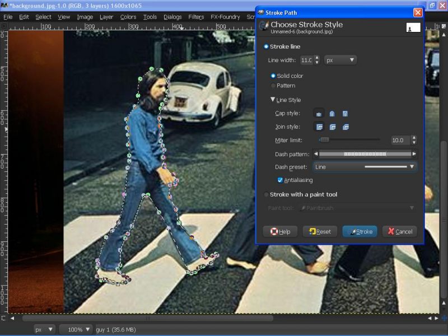Open the FX-Foundry menu
This screenshot has height=336, width=448.
pos(225,17)
